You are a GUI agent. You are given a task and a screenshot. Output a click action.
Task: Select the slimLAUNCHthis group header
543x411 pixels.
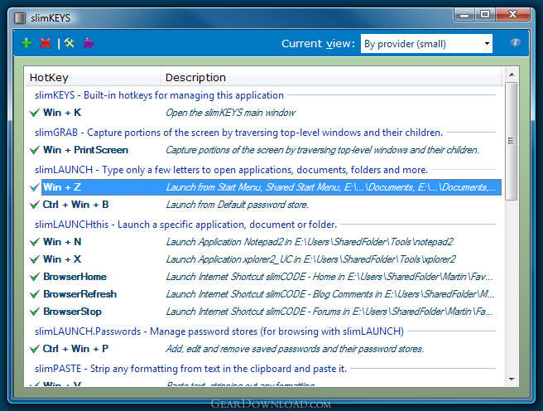coord(185,225)
